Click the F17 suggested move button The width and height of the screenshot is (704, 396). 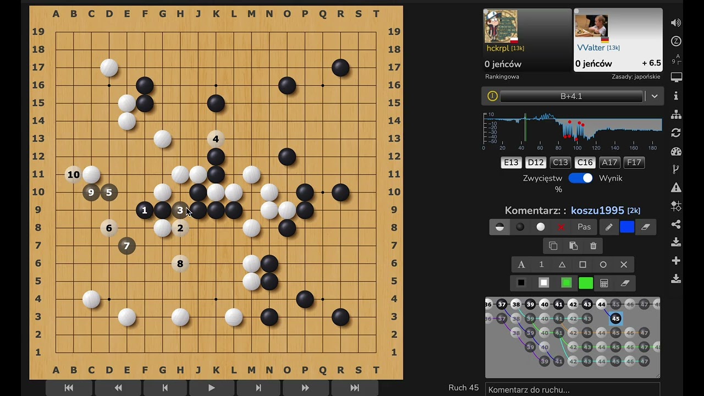(634, 162)
